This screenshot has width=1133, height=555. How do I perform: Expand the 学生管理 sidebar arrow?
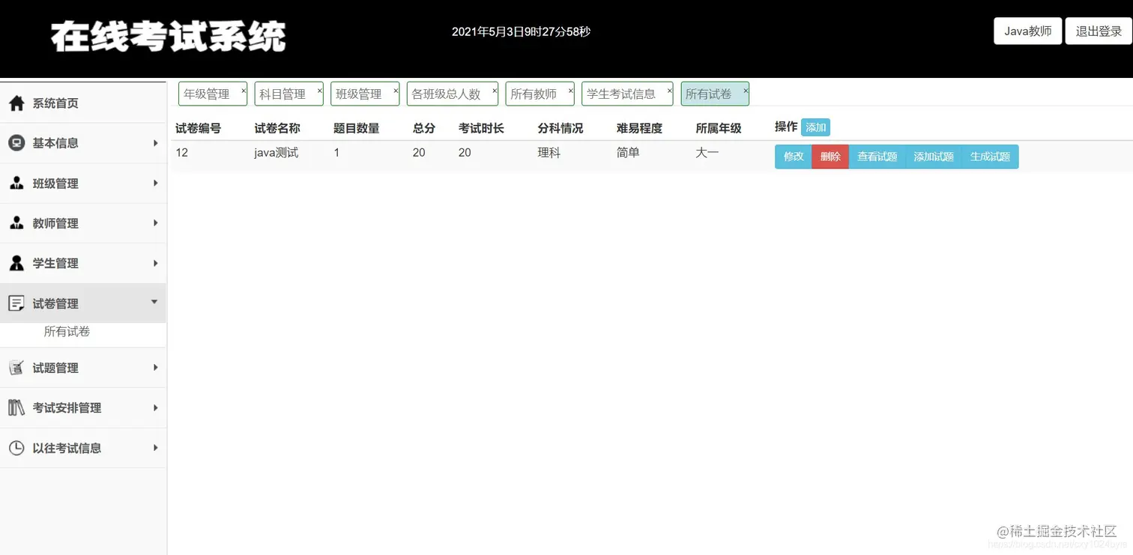(155, 264)
